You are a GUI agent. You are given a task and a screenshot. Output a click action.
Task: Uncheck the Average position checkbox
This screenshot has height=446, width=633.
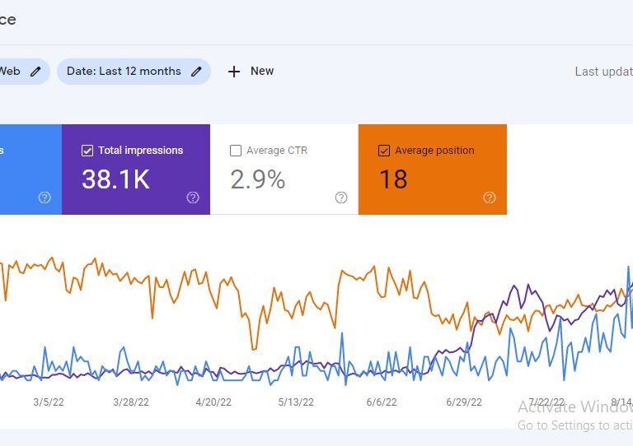tap(384, 151)
